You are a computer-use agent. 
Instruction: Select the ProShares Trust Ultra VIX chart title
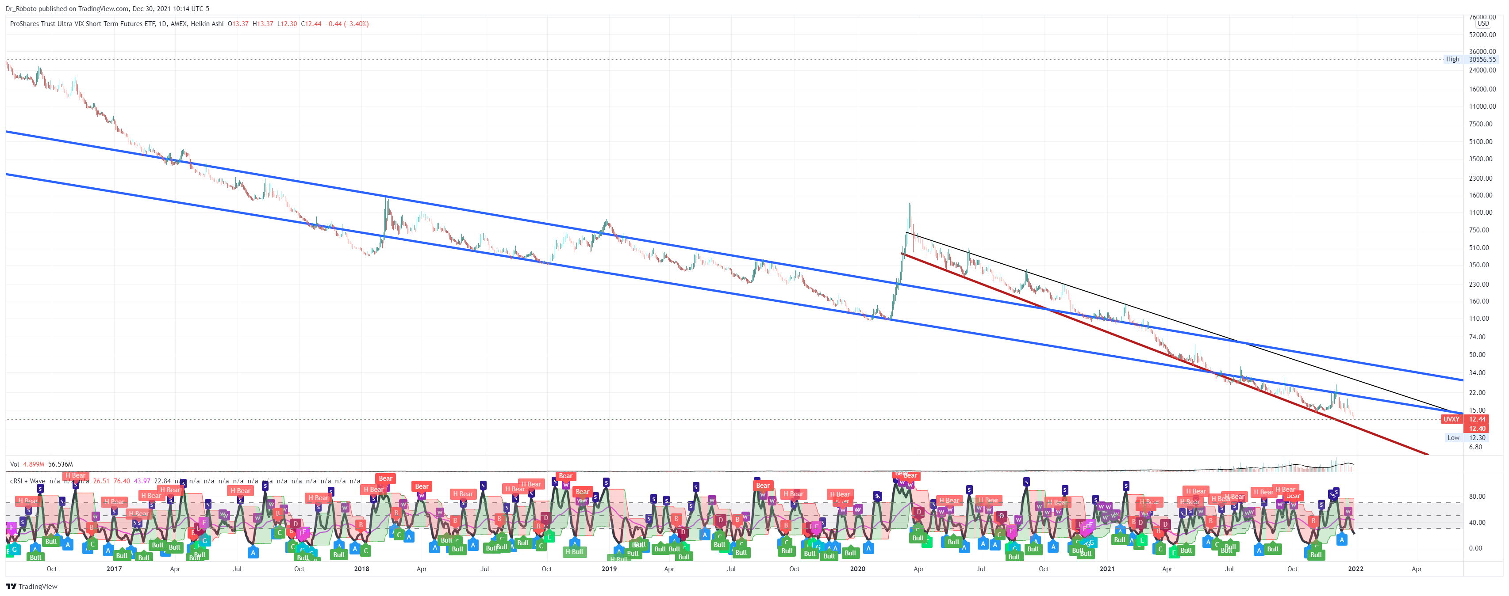coord(117,24)
